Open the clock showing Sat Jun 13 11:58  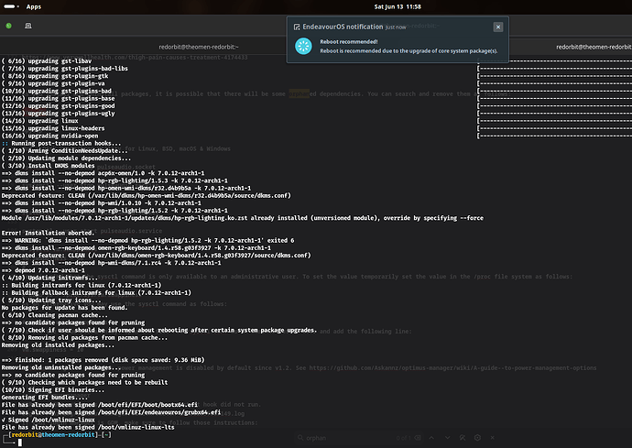(398, 6)
